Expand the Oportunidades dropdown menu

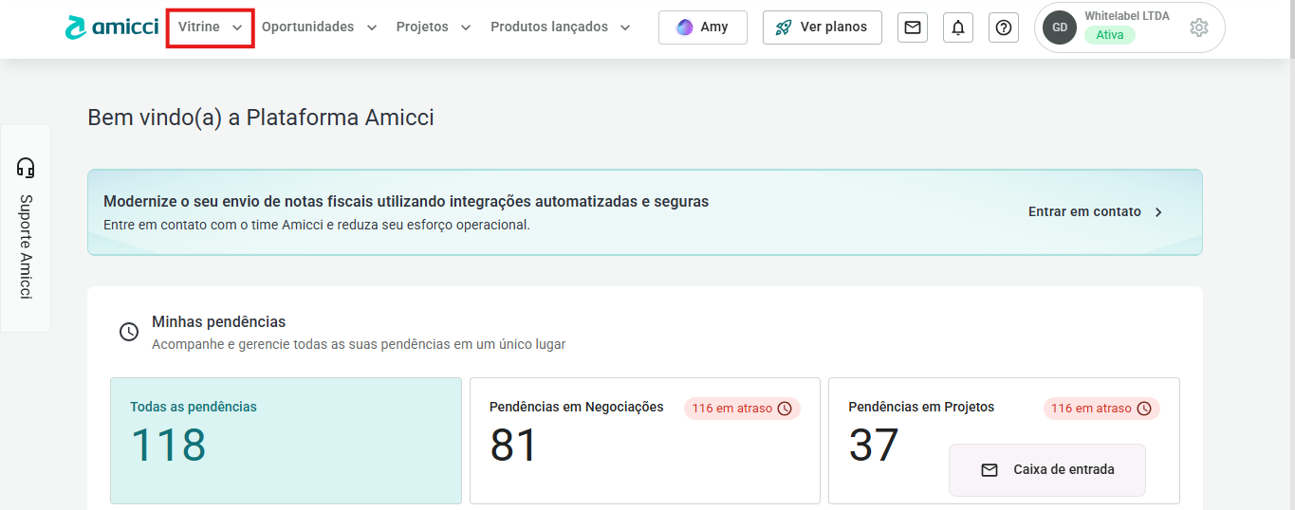319,27
